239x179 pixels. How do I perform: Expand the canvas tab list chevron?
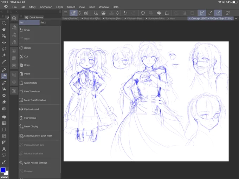pyautogui.click(x=236, y=18)
